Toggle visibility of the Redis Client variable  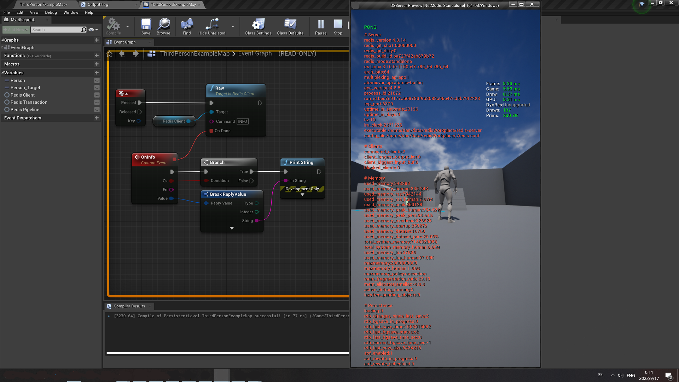point(97,95)
